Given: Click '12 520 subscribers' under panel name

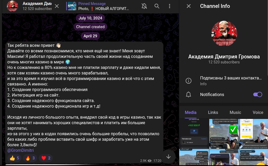Looking at the screenshot, I should 224,62.
